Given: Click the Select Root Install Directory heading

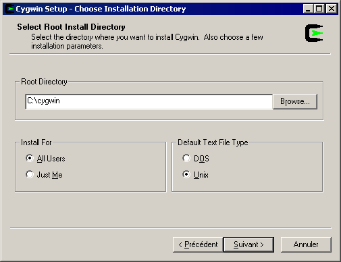Looking at the screenshot, I should pos(71,27).
